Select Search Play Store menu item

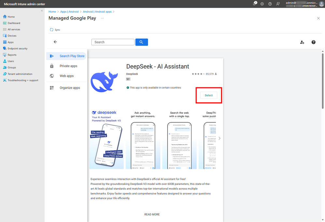click(x=66, y=56)
